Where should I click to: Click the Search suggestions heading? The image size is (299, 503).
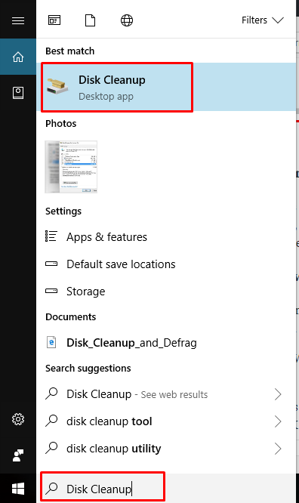pos(88,369)
